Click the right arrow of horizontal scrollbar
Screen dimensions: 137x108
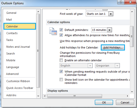click(x=127, y=96)
